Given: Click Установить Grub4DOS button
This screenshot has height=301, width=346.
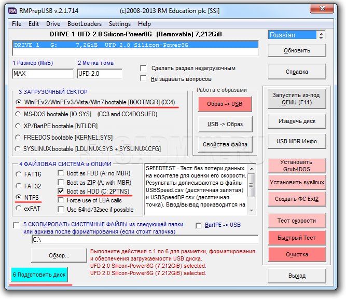Looking at the screenshot, I should [296, 166].
